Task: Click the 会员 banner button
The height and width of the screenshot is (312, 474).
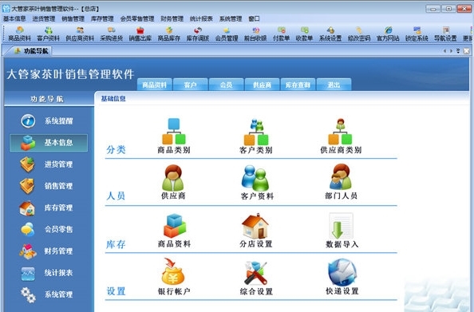Action: point(226,85)
